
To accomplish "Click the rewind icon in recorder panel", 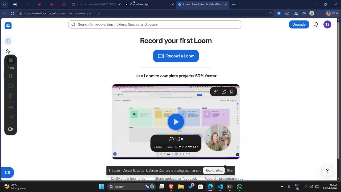I will coord(11,107).
